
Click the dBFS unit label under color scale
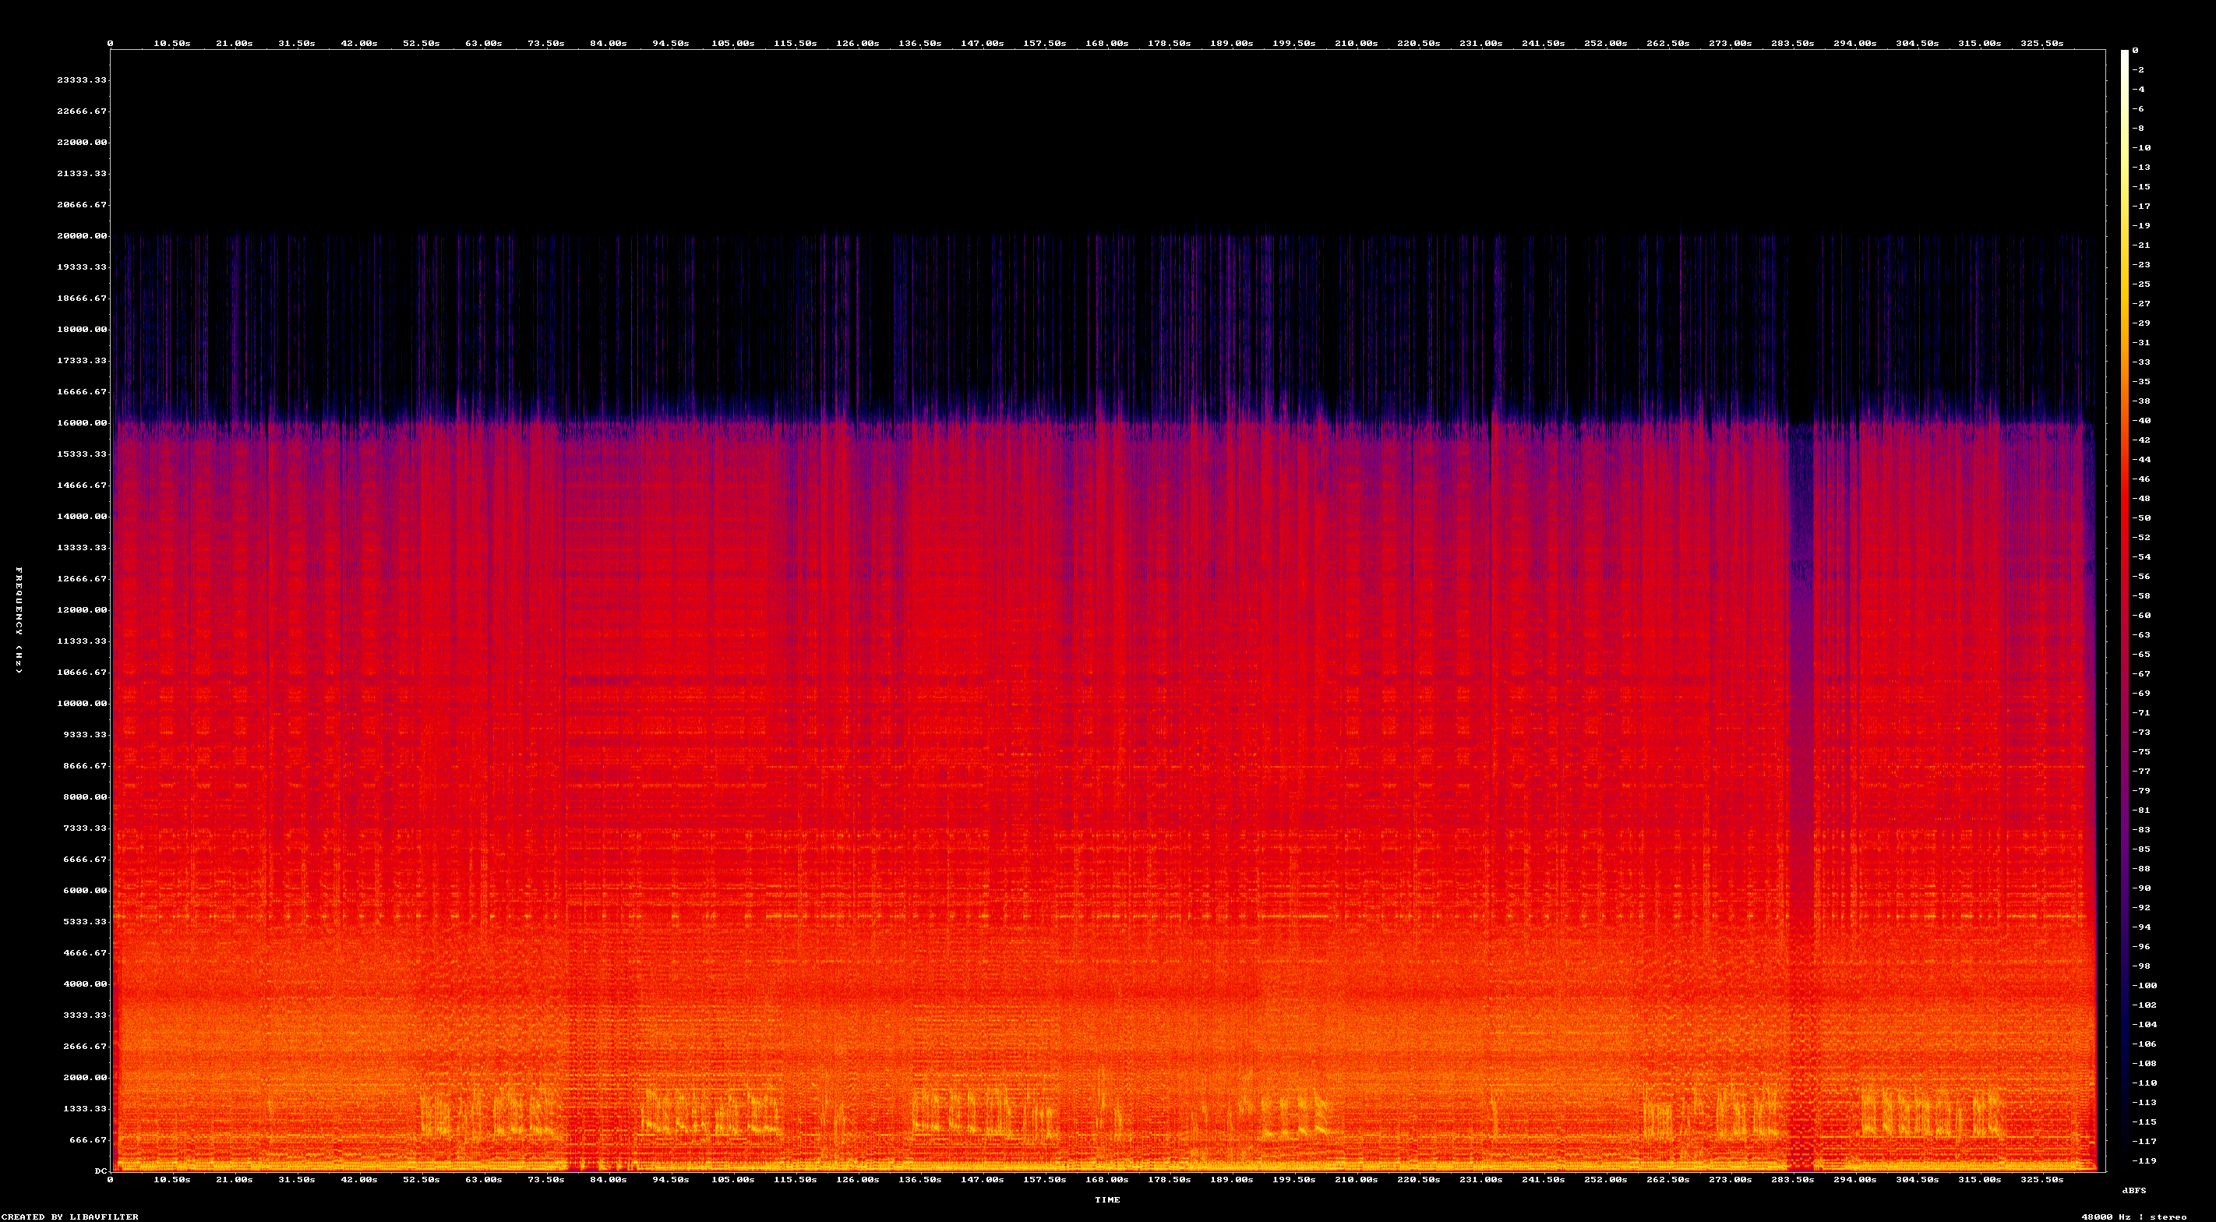[2133, 1190]
